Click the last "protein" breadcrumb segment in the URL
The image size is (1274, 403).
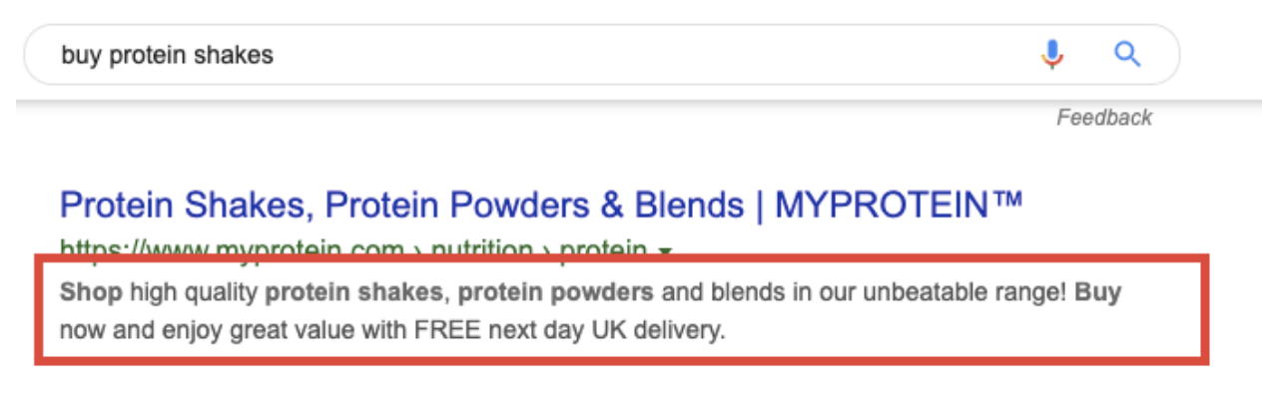pos(602,247)
